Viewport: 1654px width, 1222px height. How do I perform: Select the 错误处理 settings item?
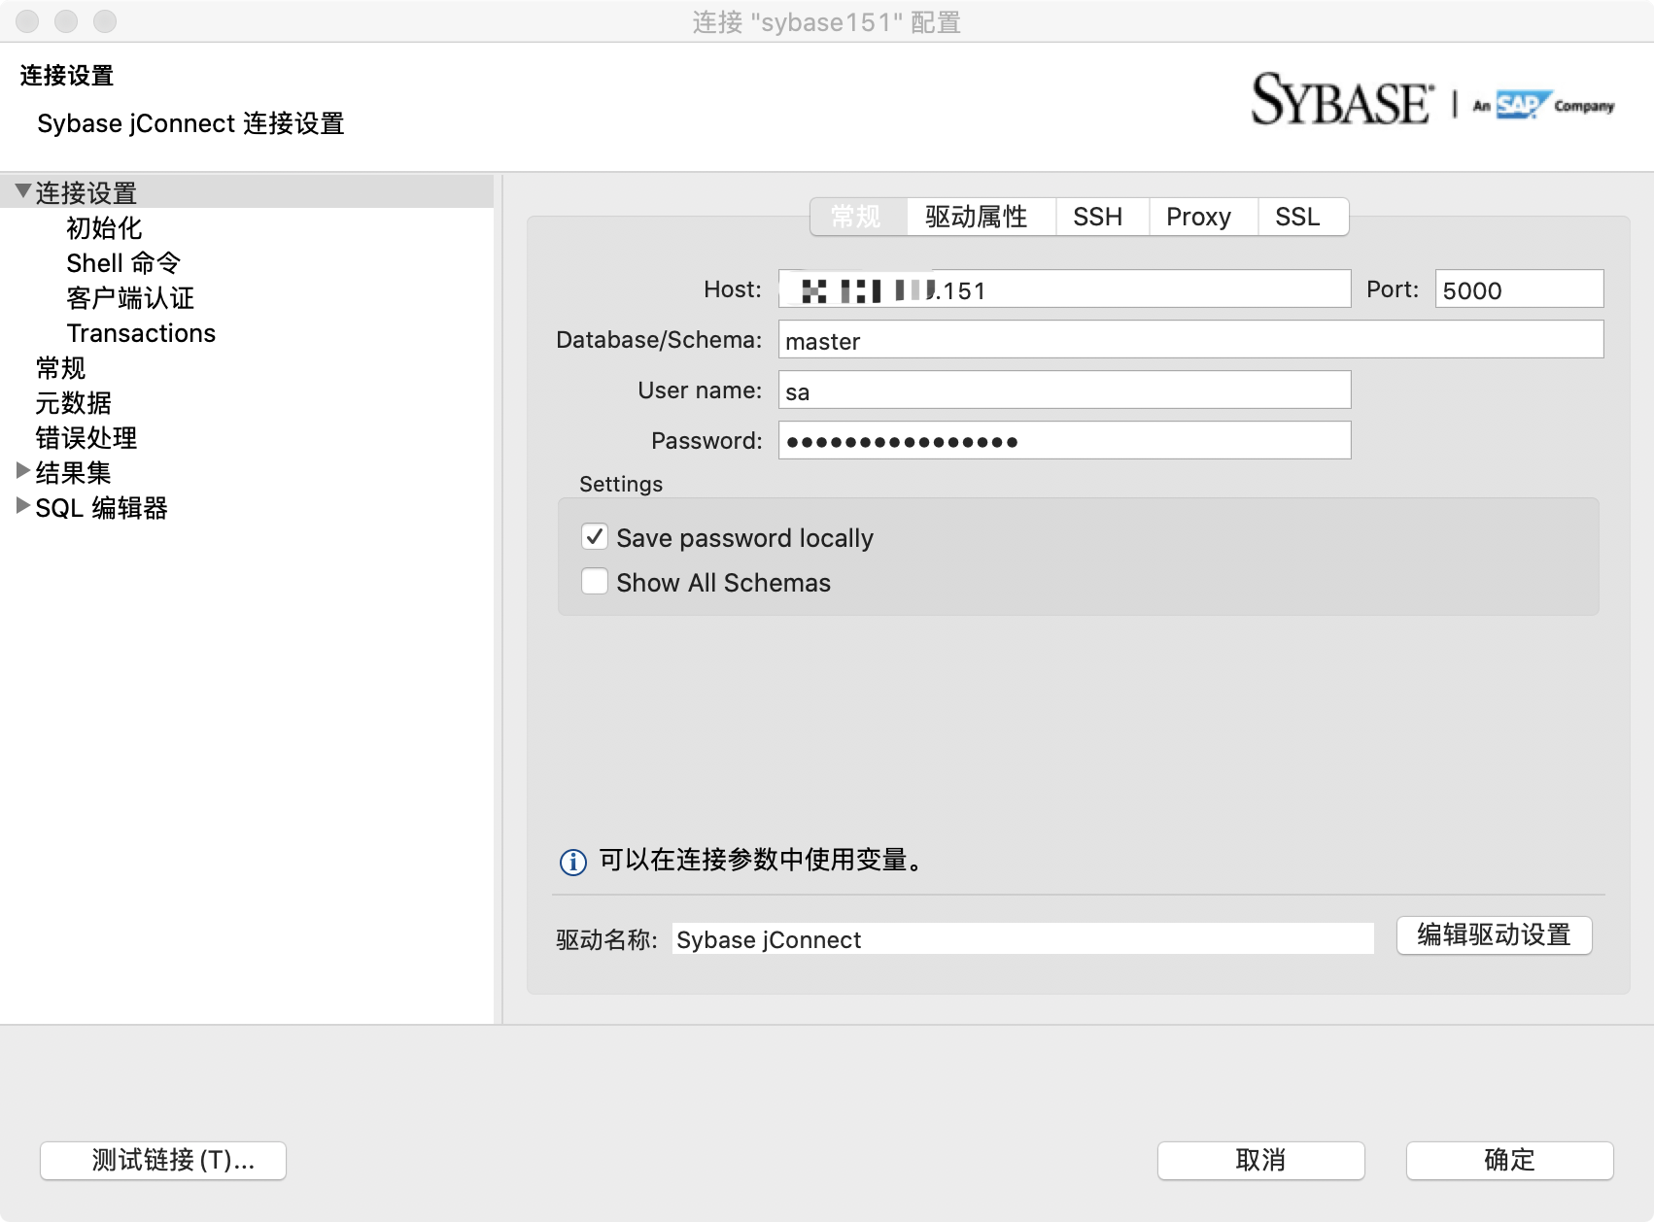pyautogui.click(x=86, y=438)
